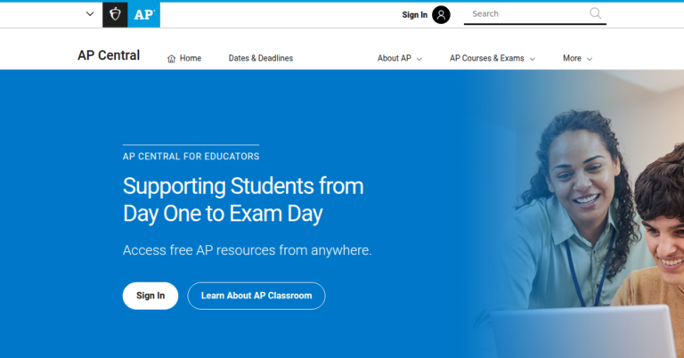684x358 pixels.
Task: Open the AP Courses & Exams menu
Action: coord(492,59)
